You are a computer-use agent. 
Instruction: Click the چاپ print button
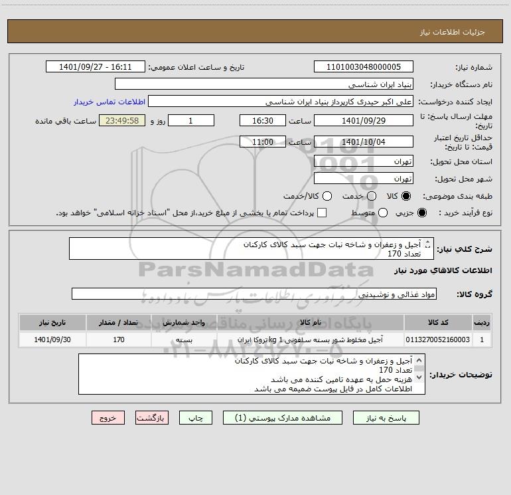coord(196,418)
